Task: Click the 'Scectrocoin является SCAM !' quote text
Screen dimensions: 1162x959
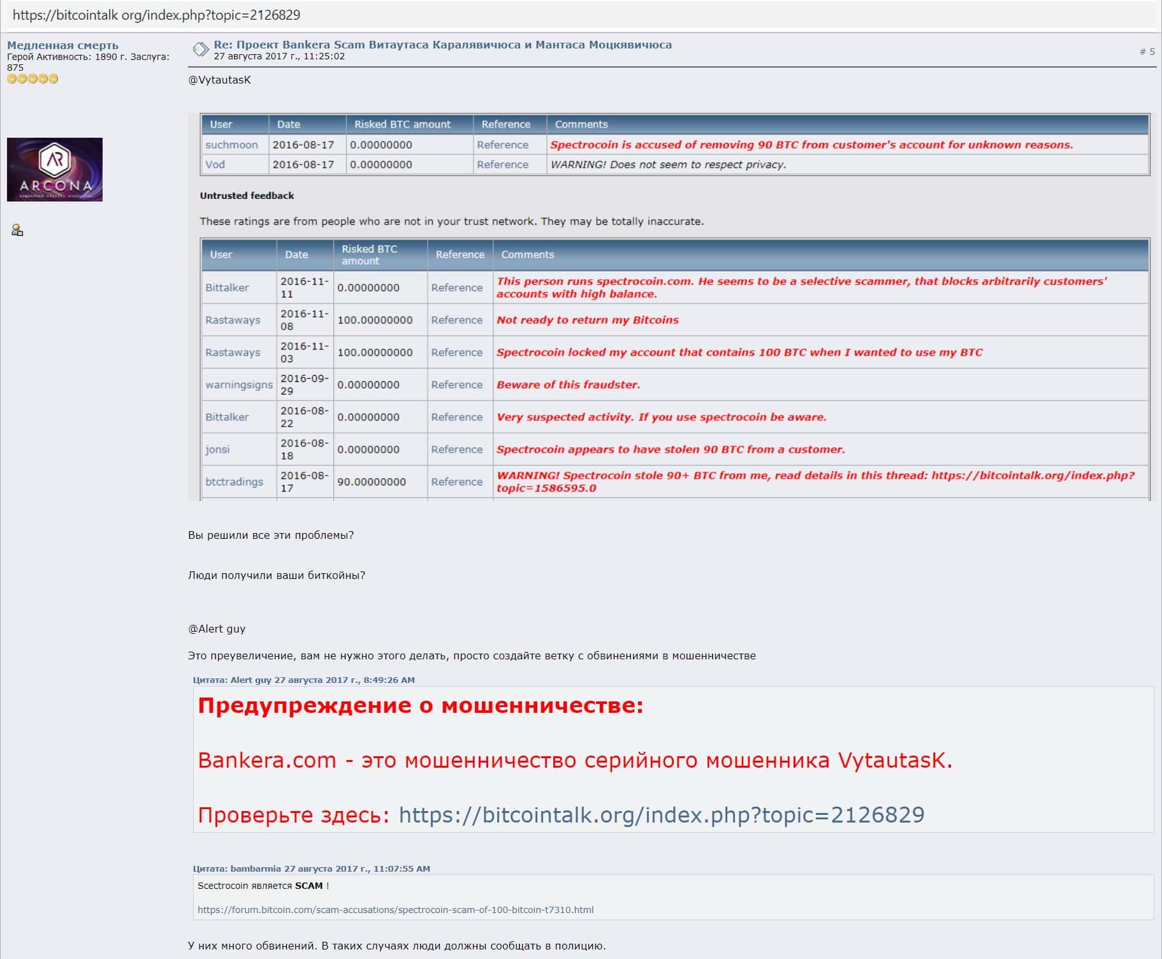Action: (263, 886)
